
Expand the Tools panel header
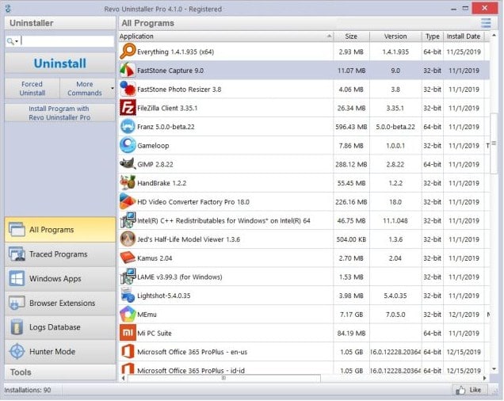pyautogui.click(x=60, y=372)
